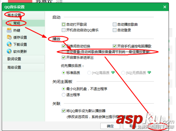
Task: Enable 自动打开歌词 checkbox
Action: 63,25
